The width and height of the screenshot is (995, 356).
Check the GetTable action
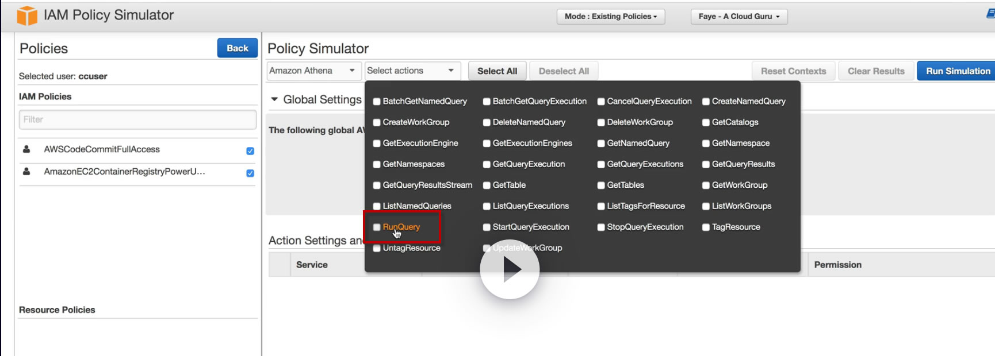(x=487, y=185)
